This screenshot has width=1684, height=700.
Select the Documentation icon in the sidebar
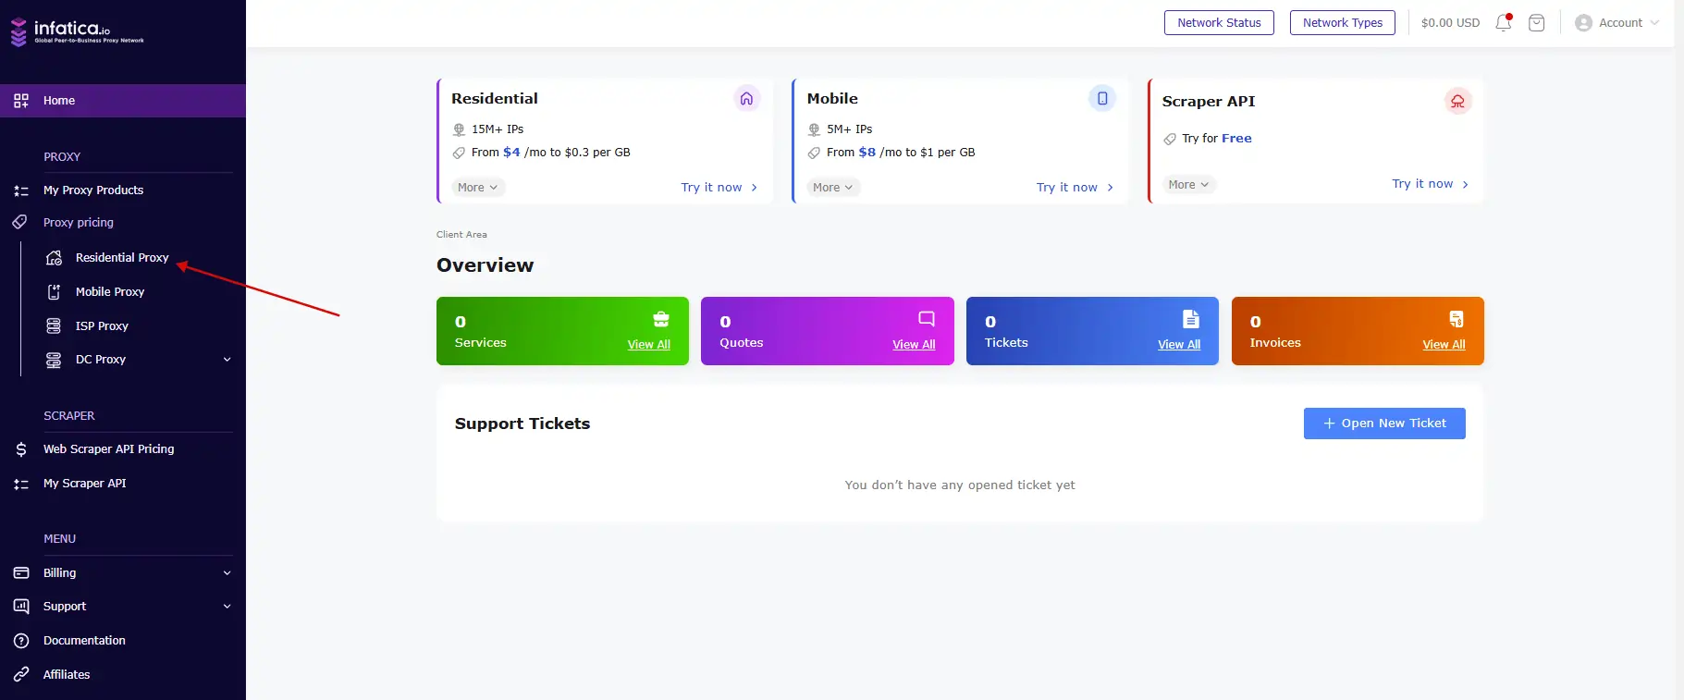pyautogui.click(x=20, y=640)
